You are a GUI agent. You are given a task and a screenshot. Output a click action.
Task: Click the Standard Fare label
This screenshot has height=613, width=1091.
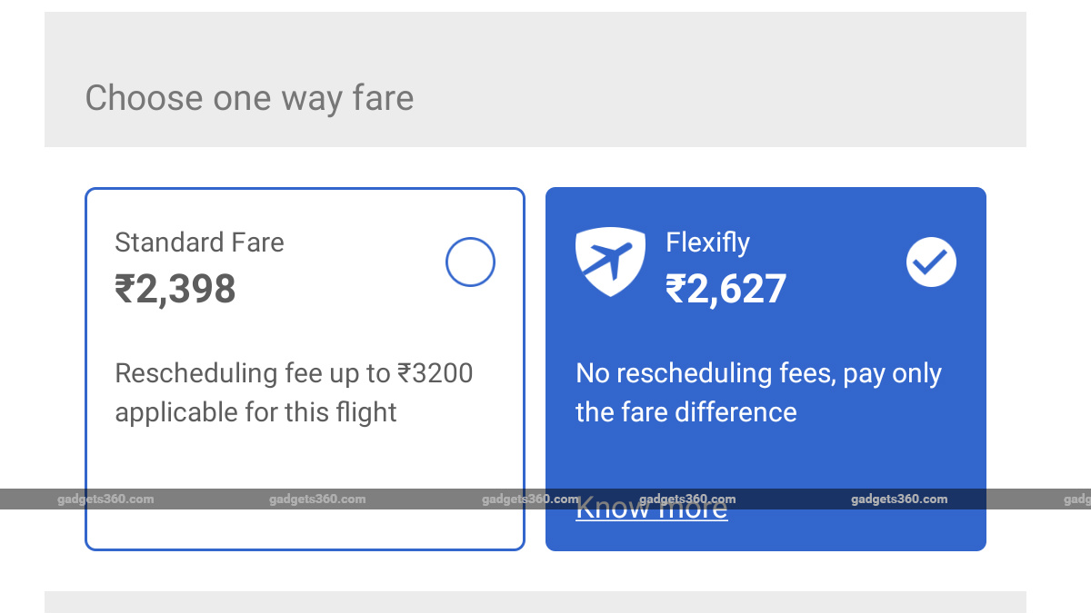(x=199, y=242)
